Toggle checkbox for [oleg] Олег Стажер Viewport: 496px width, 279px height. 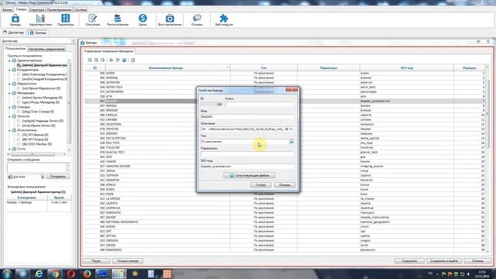click(19, 112)
